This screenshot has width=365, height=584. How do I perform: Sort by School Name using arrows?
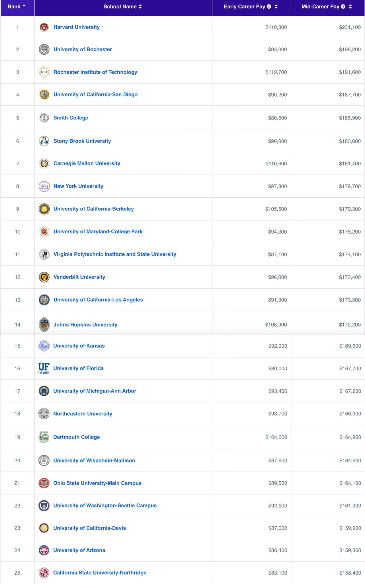pos(140,7)
